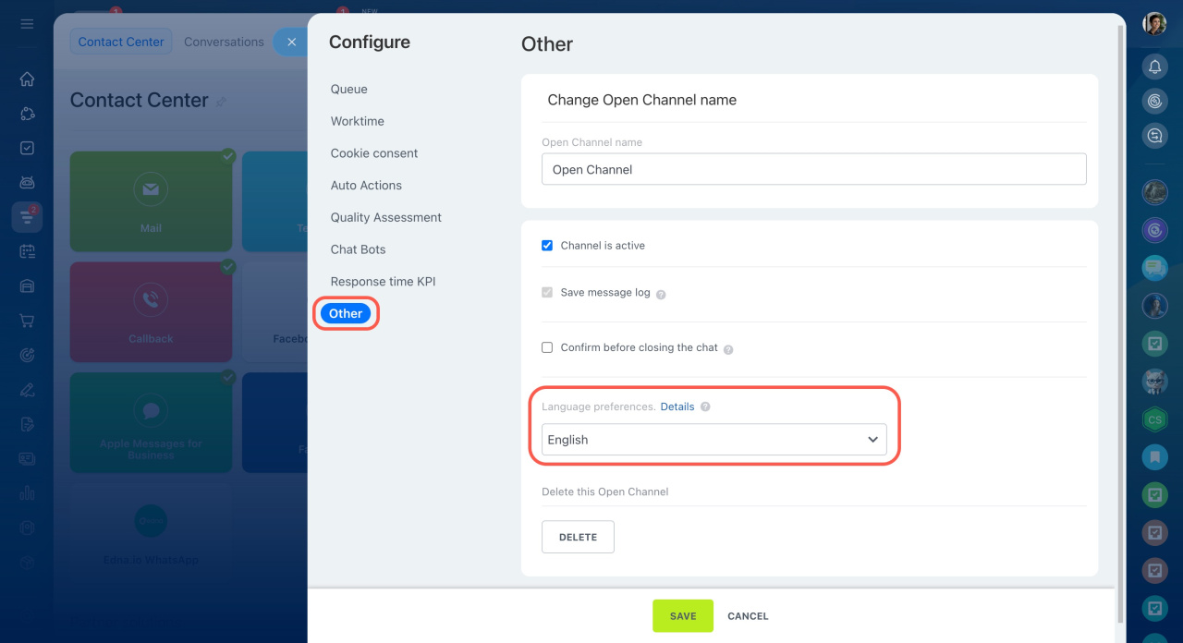The height and width of the screenshot is (643, 1183).
Task: Expand the Language preferences dropdown
Action: [713, 440]
